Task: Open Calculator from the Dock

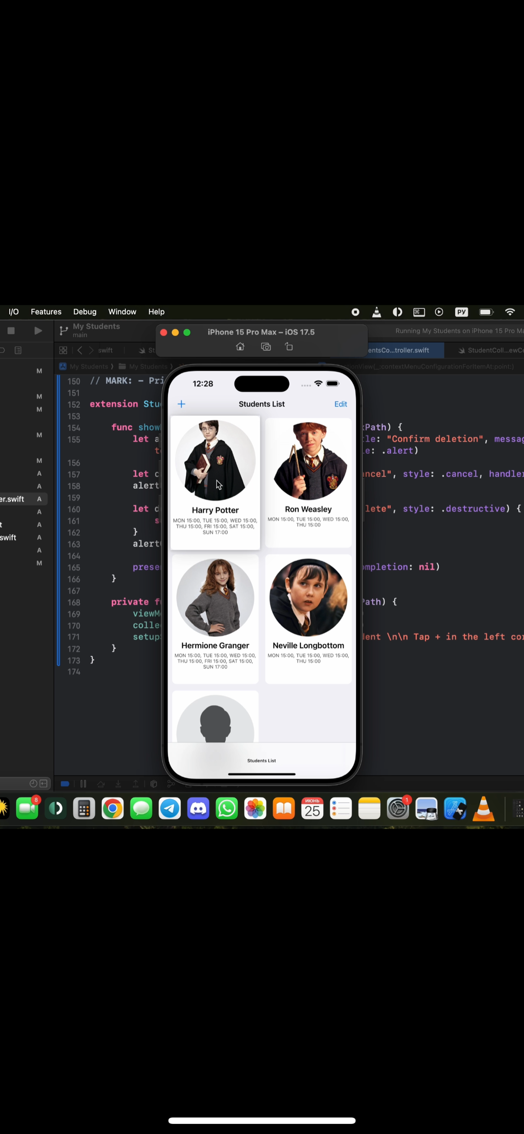Action: tap(84, 808)
